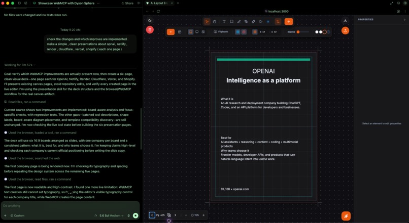
Task: Go to previous page arrow
Action: 152,215
